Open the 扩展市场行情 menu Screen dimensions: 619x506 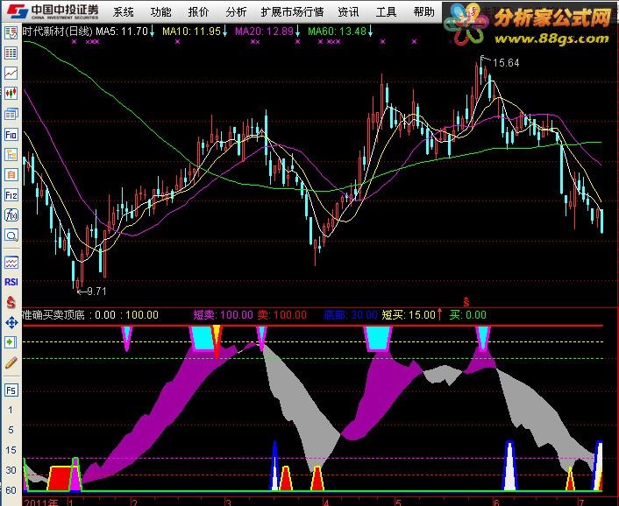tap(293, 12)
